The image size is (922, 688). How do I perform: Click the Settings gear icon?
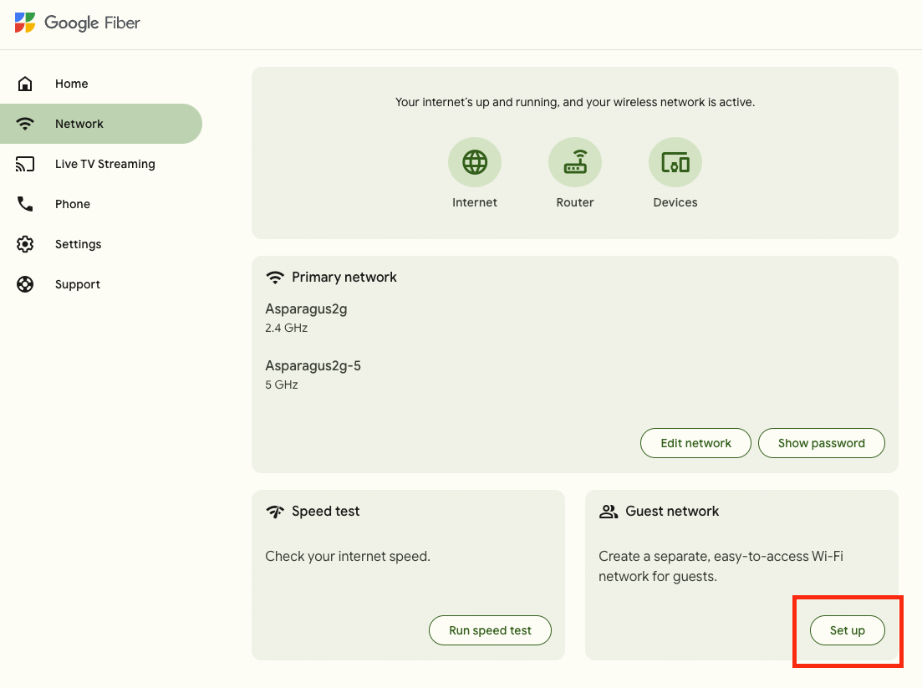[x=25, y=244]
